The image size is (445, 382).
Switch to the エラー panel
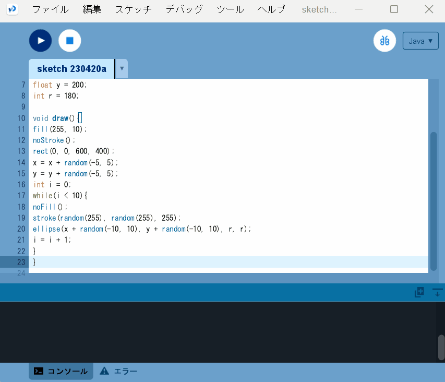[118, 371]
